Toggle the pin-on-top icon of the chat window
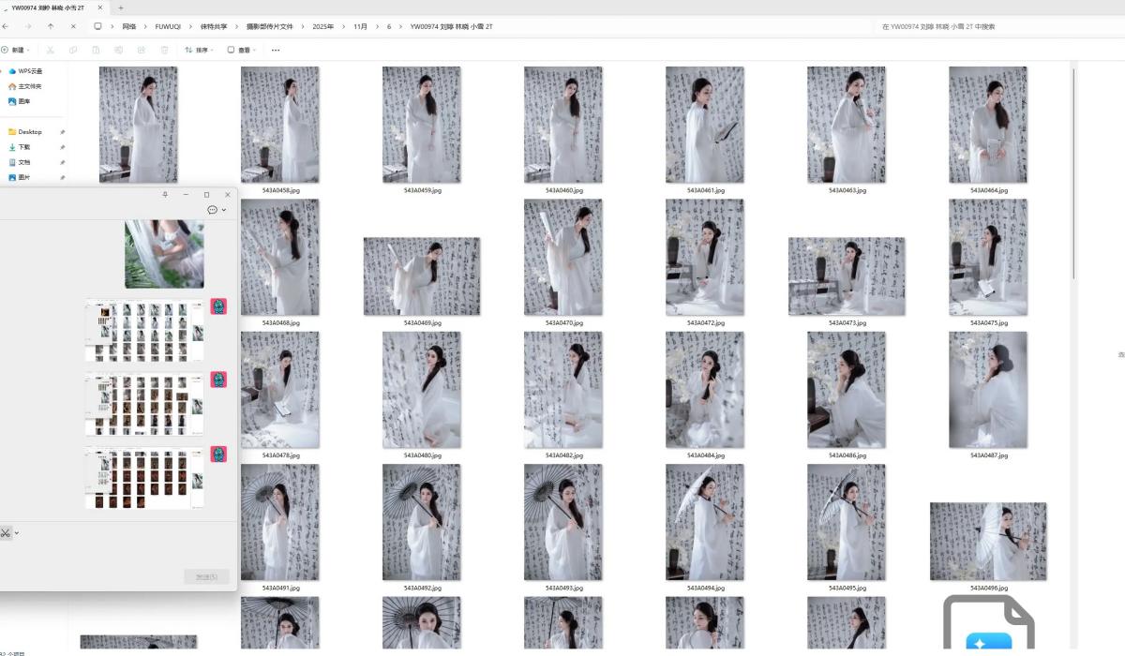Screen dimensions: 1125x656 click(165, 194)
